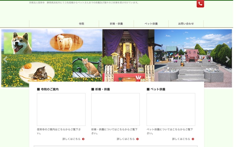Follow 詳しくはこちら link for ペット供養
Image resolution: width=236 pixels, height=147 pixels.
pyautogui.click(x=181, y=139)
